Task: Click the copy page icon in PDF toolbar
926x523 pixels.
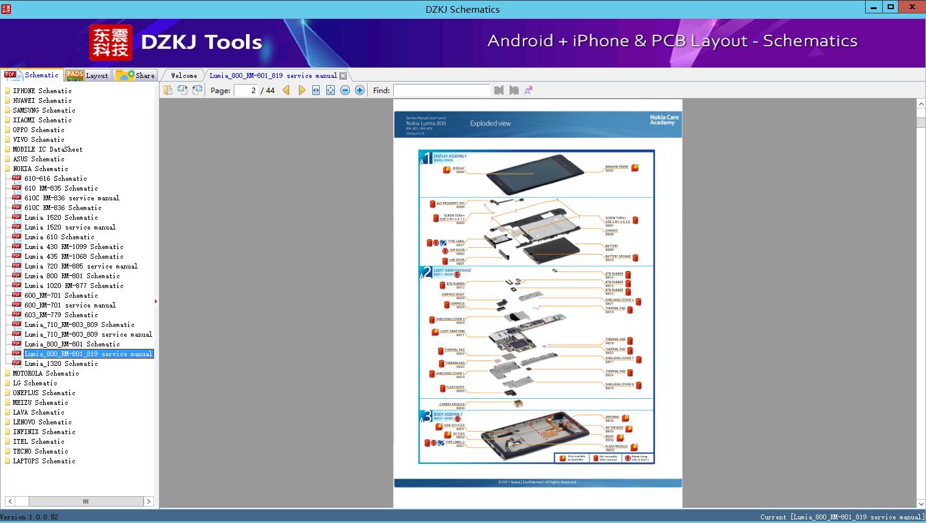Action: point(167,90)
